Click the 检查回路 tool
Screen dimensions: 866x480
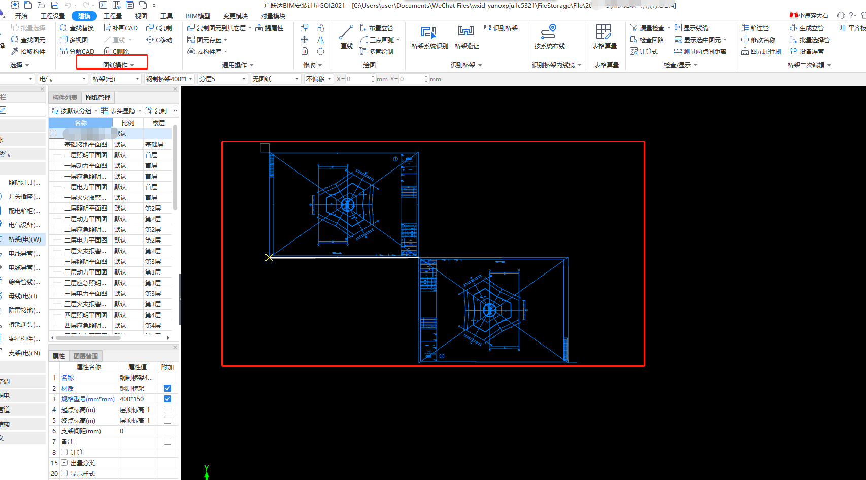point(647,40)
